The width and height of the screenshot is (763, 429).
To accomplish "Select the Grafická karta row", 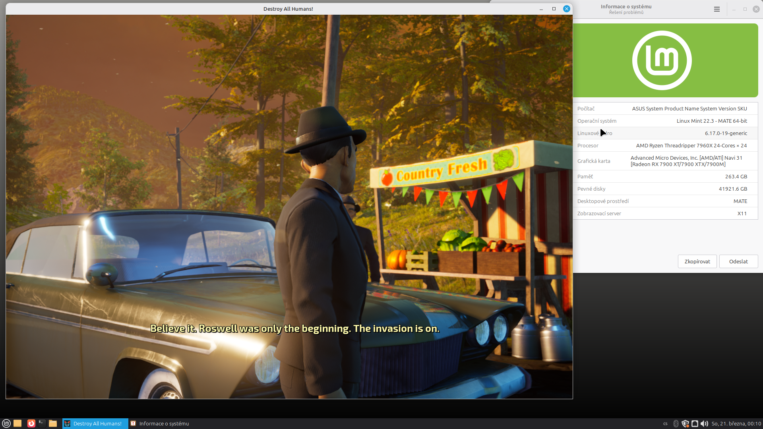I will click(665, 161).
